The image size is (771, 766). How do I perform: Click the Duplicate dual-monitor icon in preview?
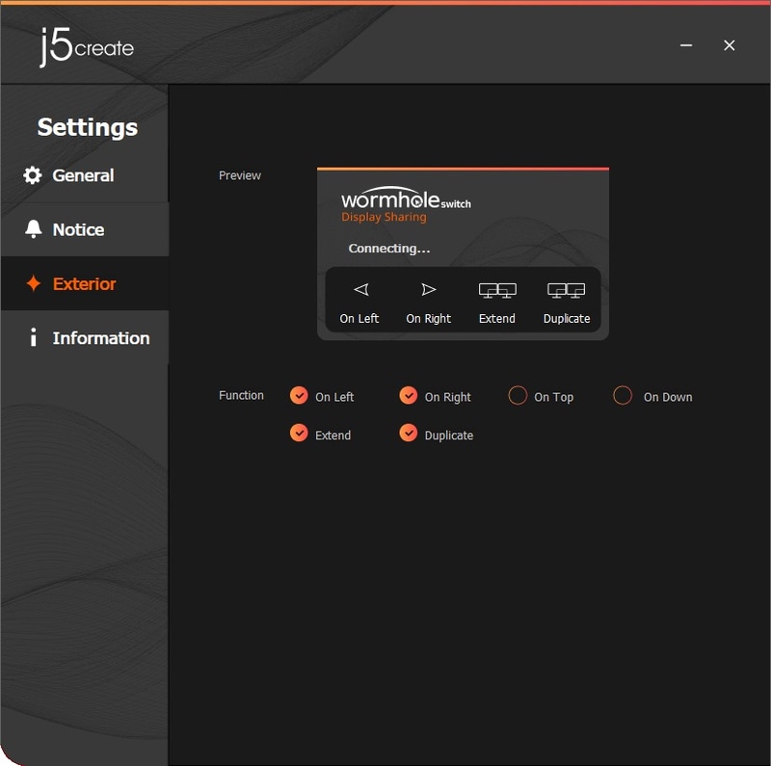[566, 291]
